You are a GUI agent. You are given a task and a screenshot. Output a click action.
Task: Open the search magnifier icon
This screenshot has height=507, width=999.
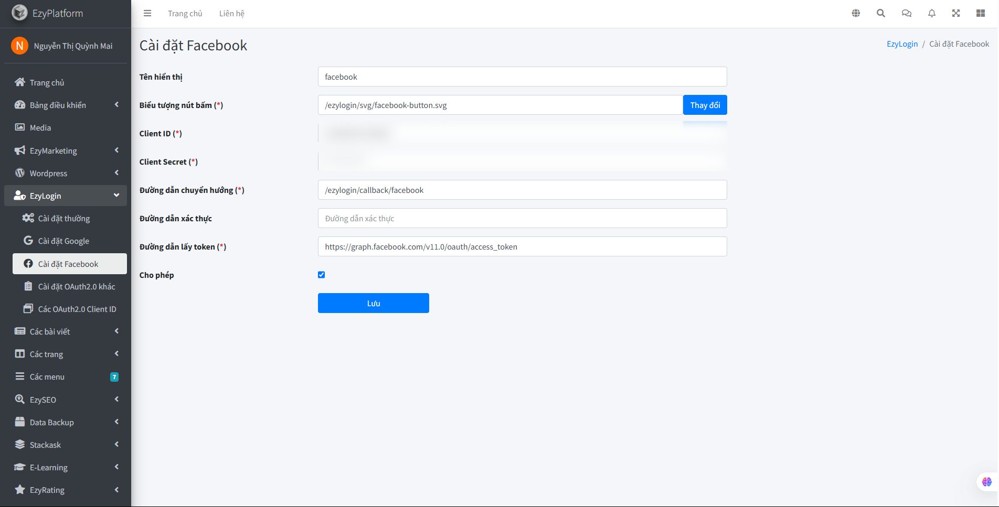tap(881, 13)
